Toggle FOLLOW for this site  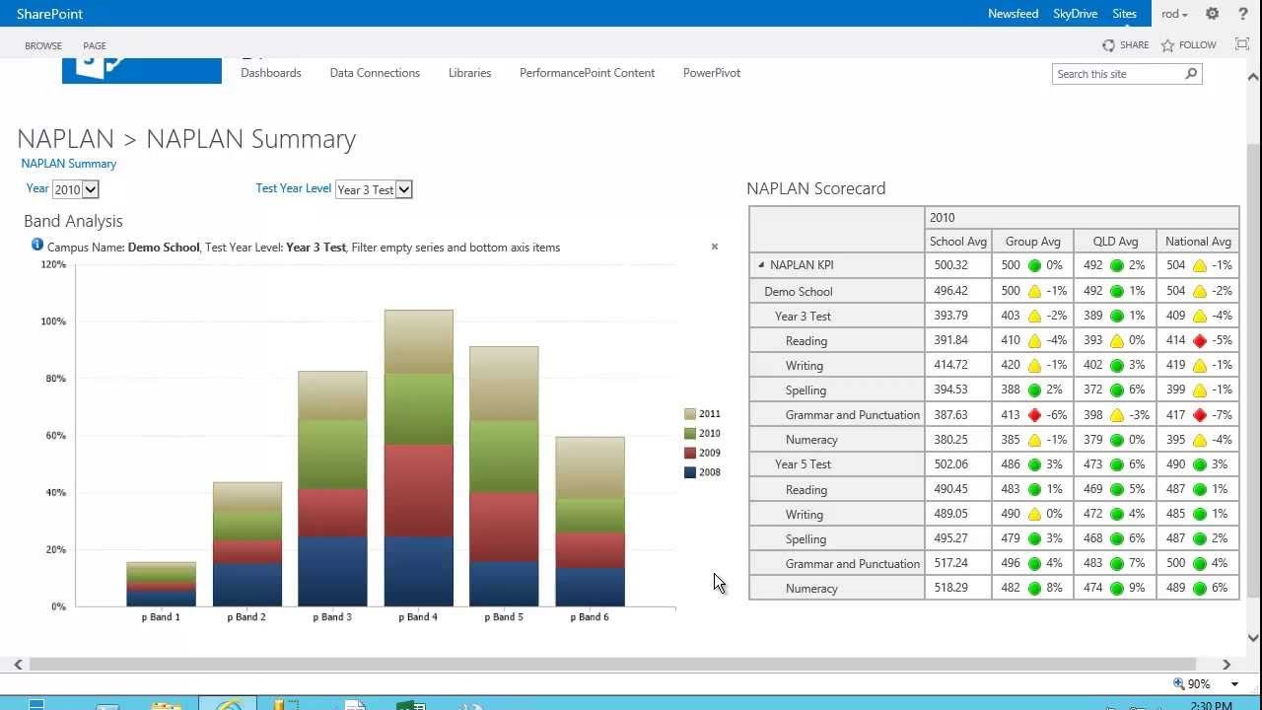[1188, 44]
